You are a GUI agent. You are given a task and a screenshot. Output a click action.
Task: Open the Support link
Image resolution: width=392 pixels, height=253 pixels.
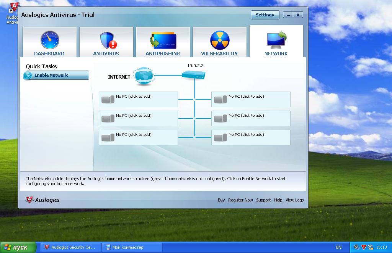tap(263, 200)
